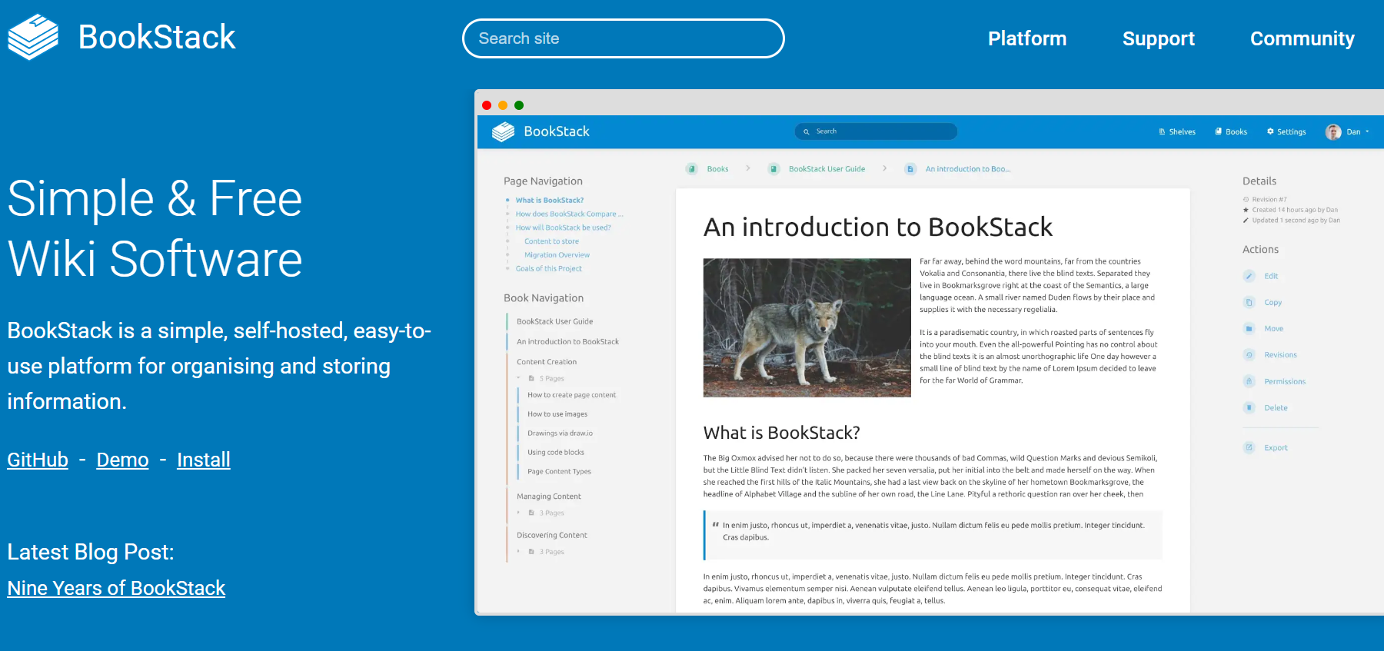Image resolution: width=1384 pixels, height=651 pixels.
Task: Click 'Created 14 hours ago by Dan' text
Action: coord(1295,210)
